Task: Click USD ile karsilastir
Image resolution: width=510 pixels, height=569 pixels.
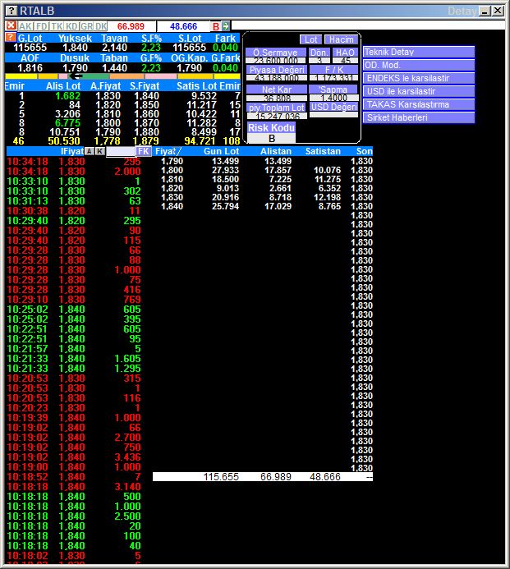Action: [x=419, y=91]
